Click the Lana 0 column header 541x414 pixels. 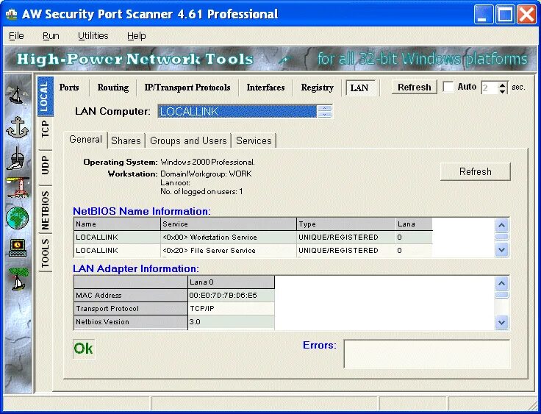click(231, 282)
